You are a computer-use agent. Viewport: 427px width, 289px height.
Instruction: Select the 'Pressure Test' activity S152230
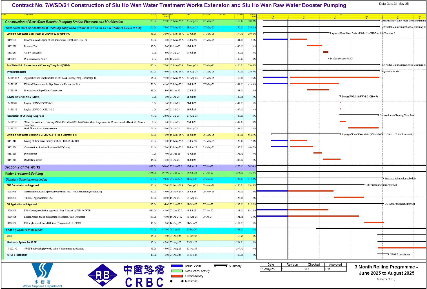tap(31, 46)
